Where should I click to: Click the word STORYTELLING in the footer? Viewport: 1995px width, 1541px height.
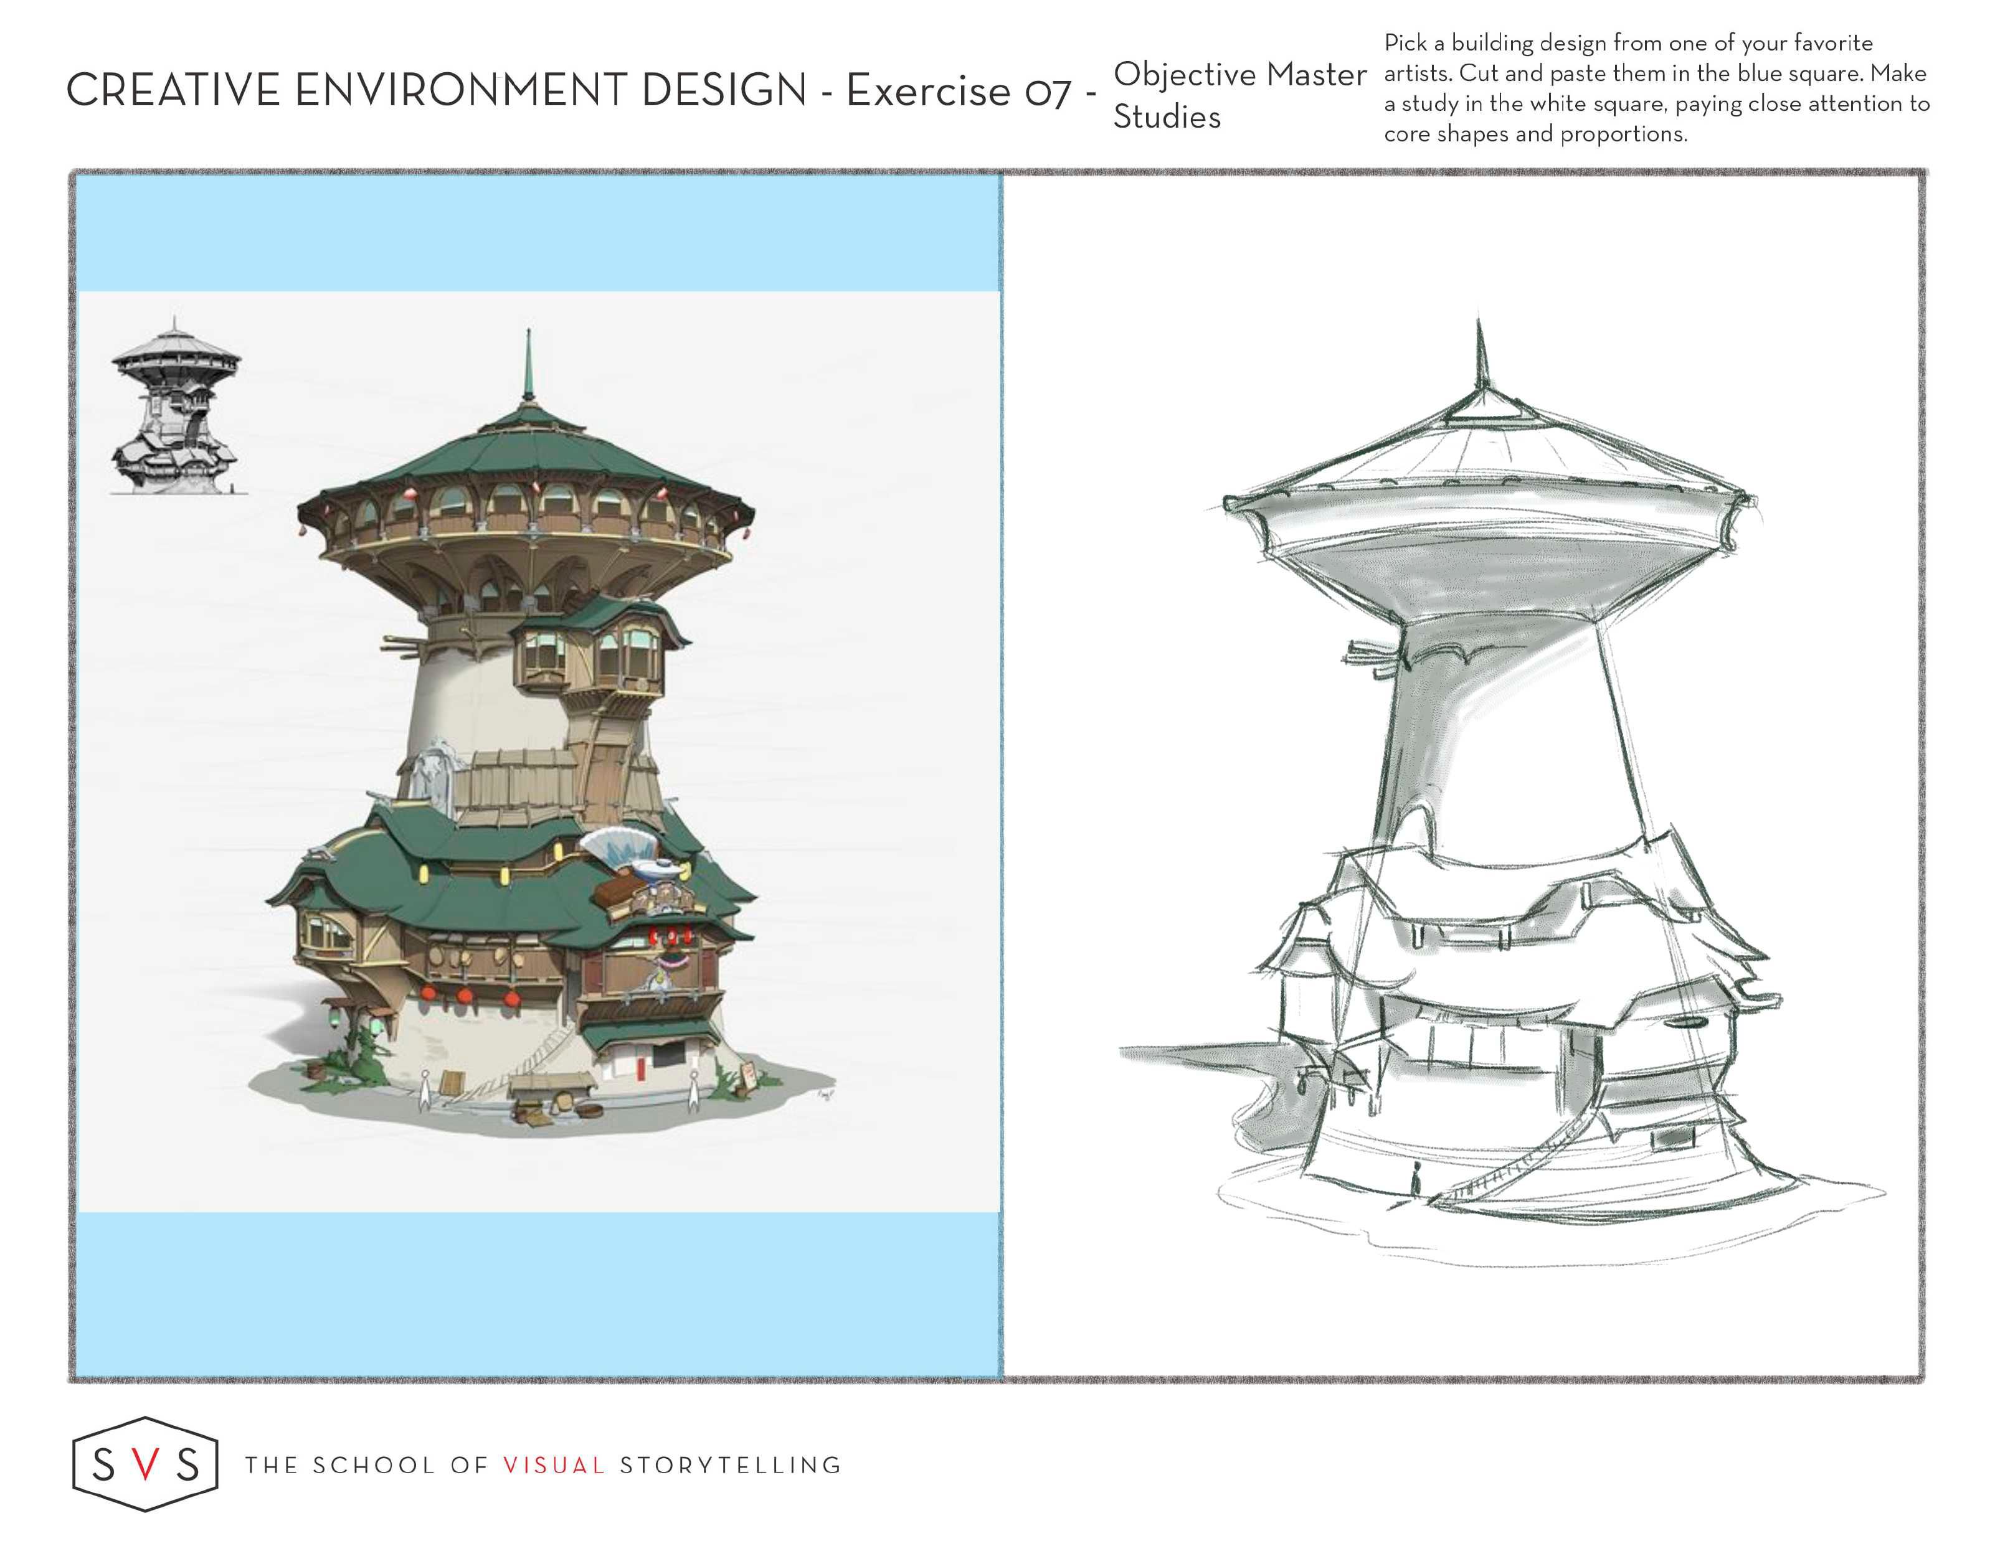(x=730, y=1465)
